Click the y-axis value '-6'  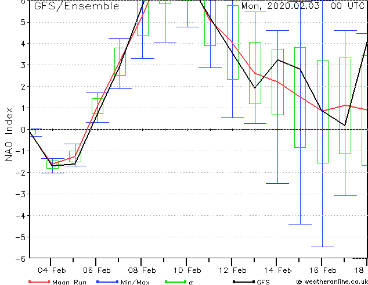click(20, 259)
